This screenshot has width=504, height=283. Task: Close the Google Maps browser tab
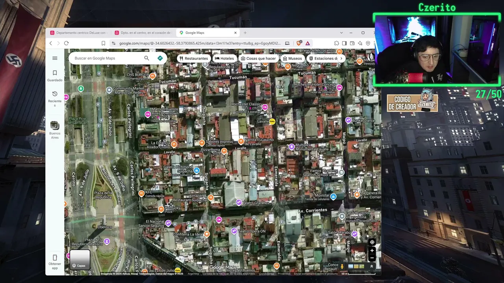(235, 33)
